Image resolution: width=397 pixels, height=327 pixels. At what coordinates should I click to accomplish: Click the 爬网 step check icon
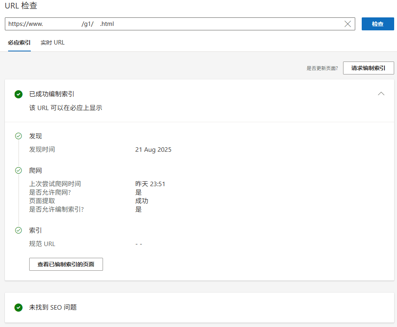18,170
